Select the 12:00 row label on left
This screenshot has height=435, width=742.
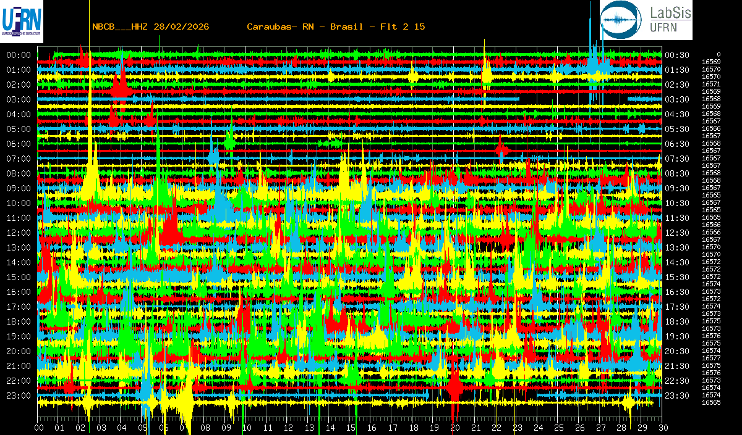pyautogui.click(x=18, y=233)
